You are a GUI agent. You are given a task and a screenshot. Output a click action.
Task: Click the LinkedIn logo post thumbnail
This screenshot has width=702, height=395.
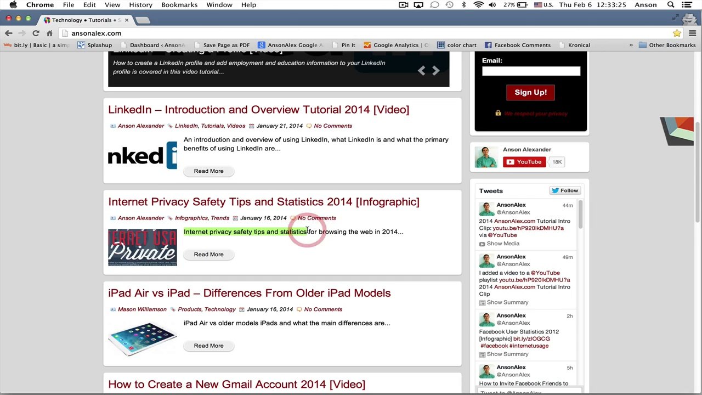click(x=143, y=155)
